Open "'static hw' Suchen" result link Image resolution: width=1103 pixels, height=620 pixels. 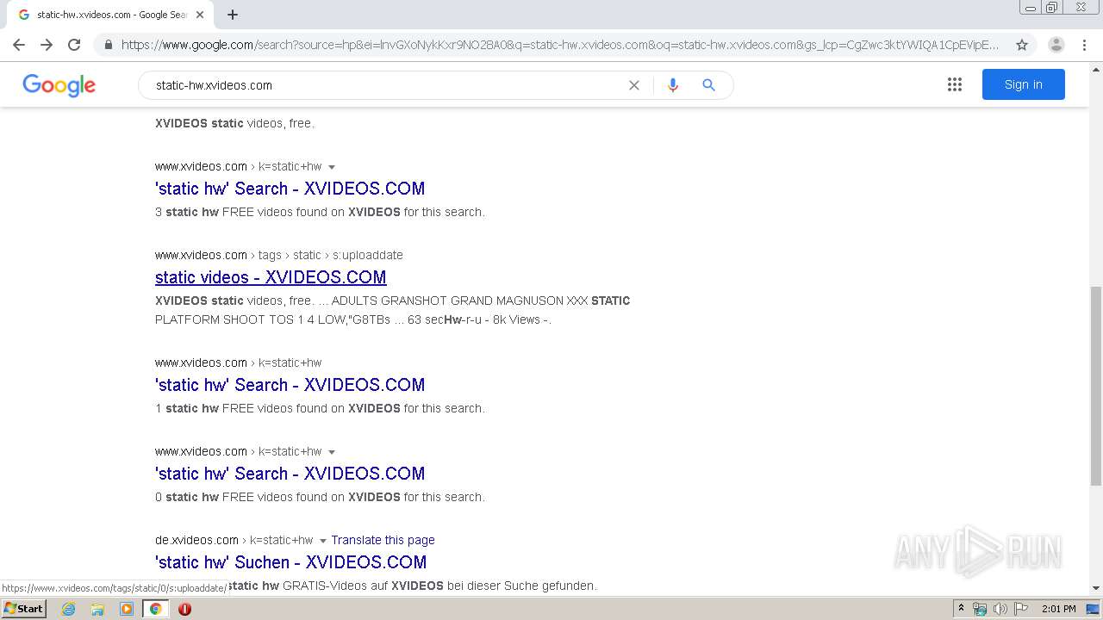[290, 562]
